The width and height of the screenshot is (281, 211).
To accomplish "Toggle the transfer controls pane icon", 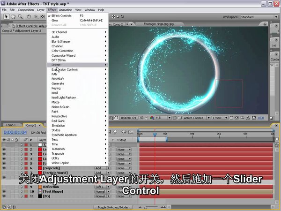I will [x=9, y=207].
